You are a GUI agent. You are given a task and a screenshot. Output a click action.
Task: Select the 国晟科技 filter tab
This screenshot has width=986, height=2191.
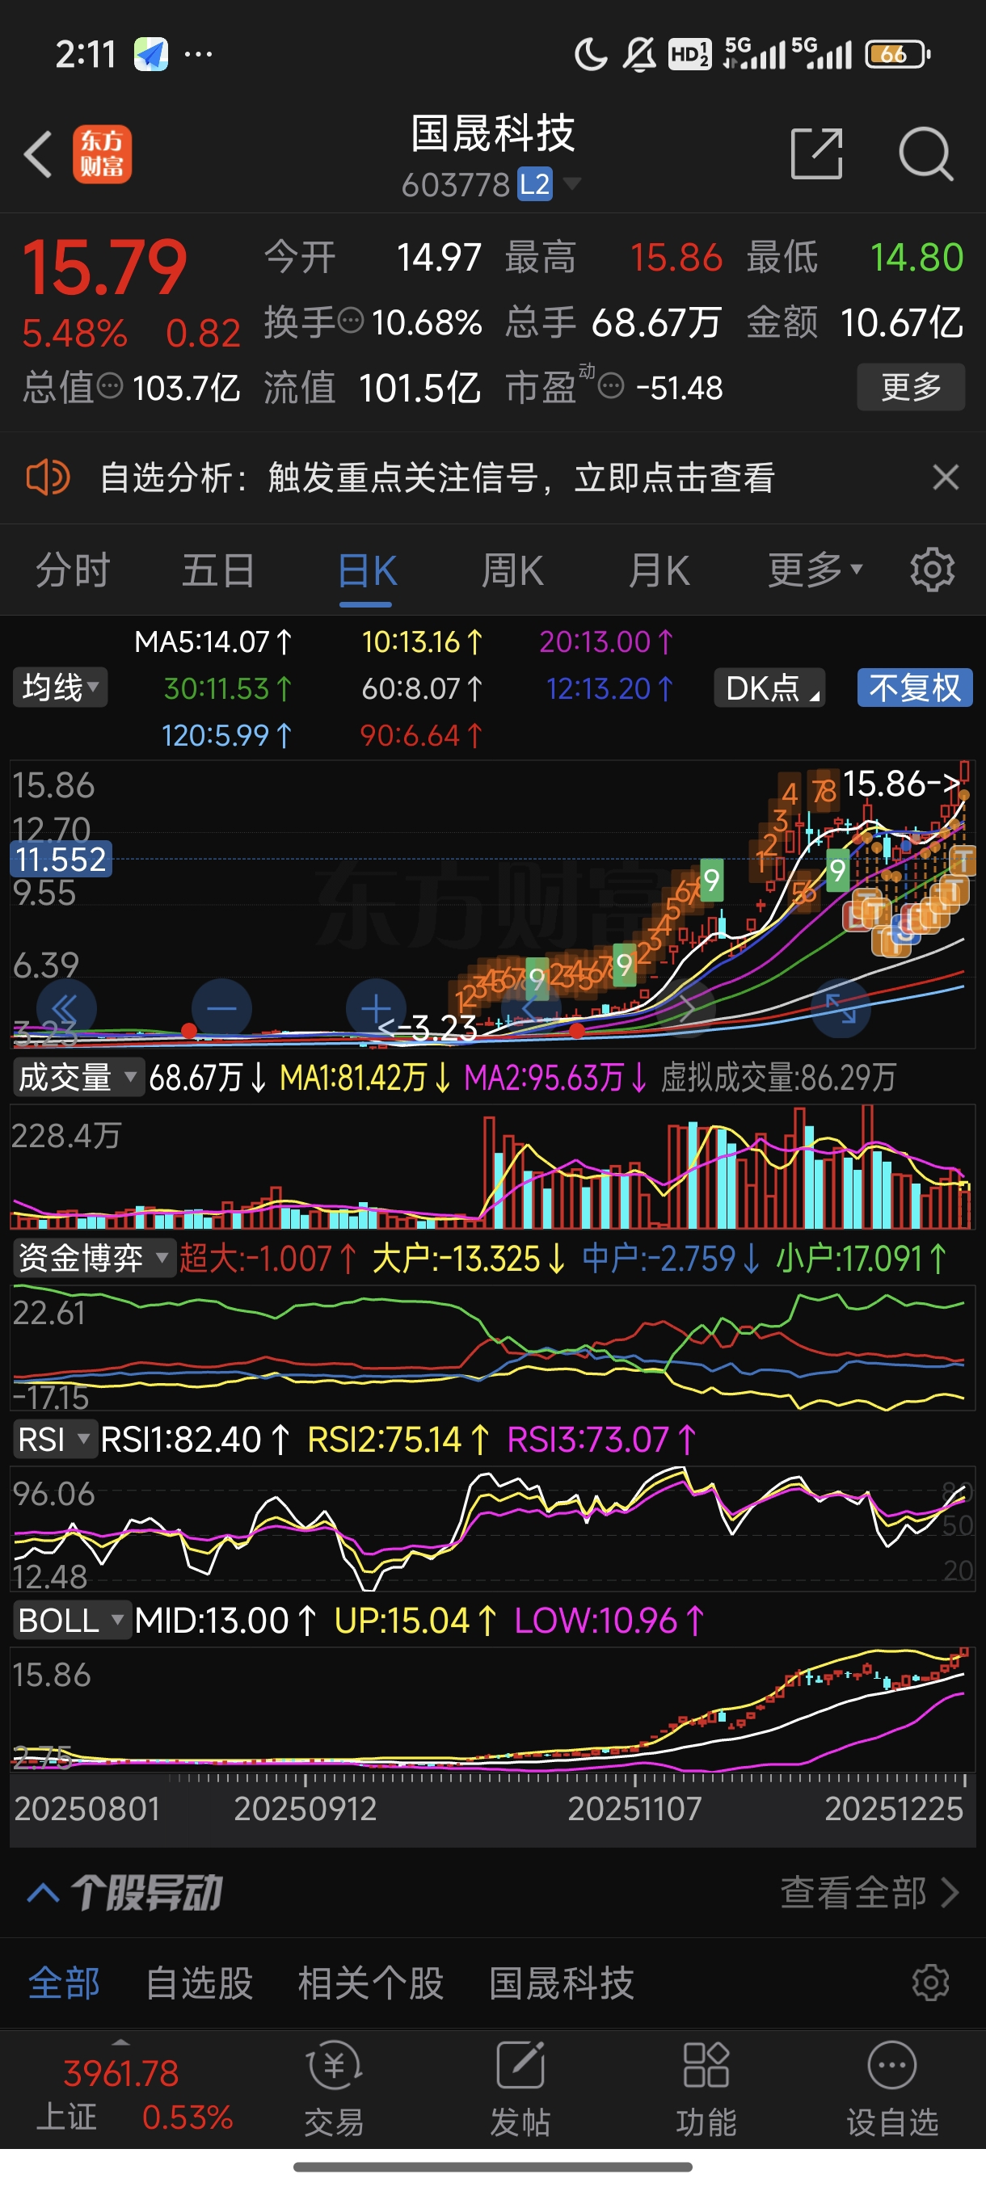pyautogui.click(x=562, y=1983)
